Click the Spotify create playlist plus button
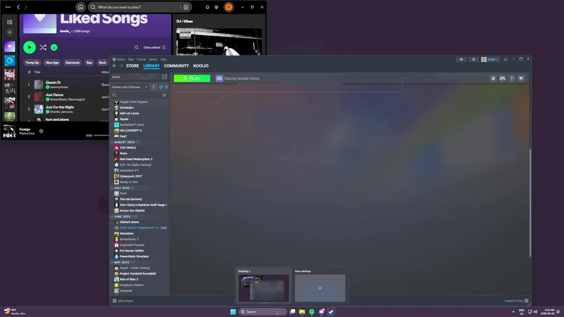 pyautogui.click(x=9, y=32)
